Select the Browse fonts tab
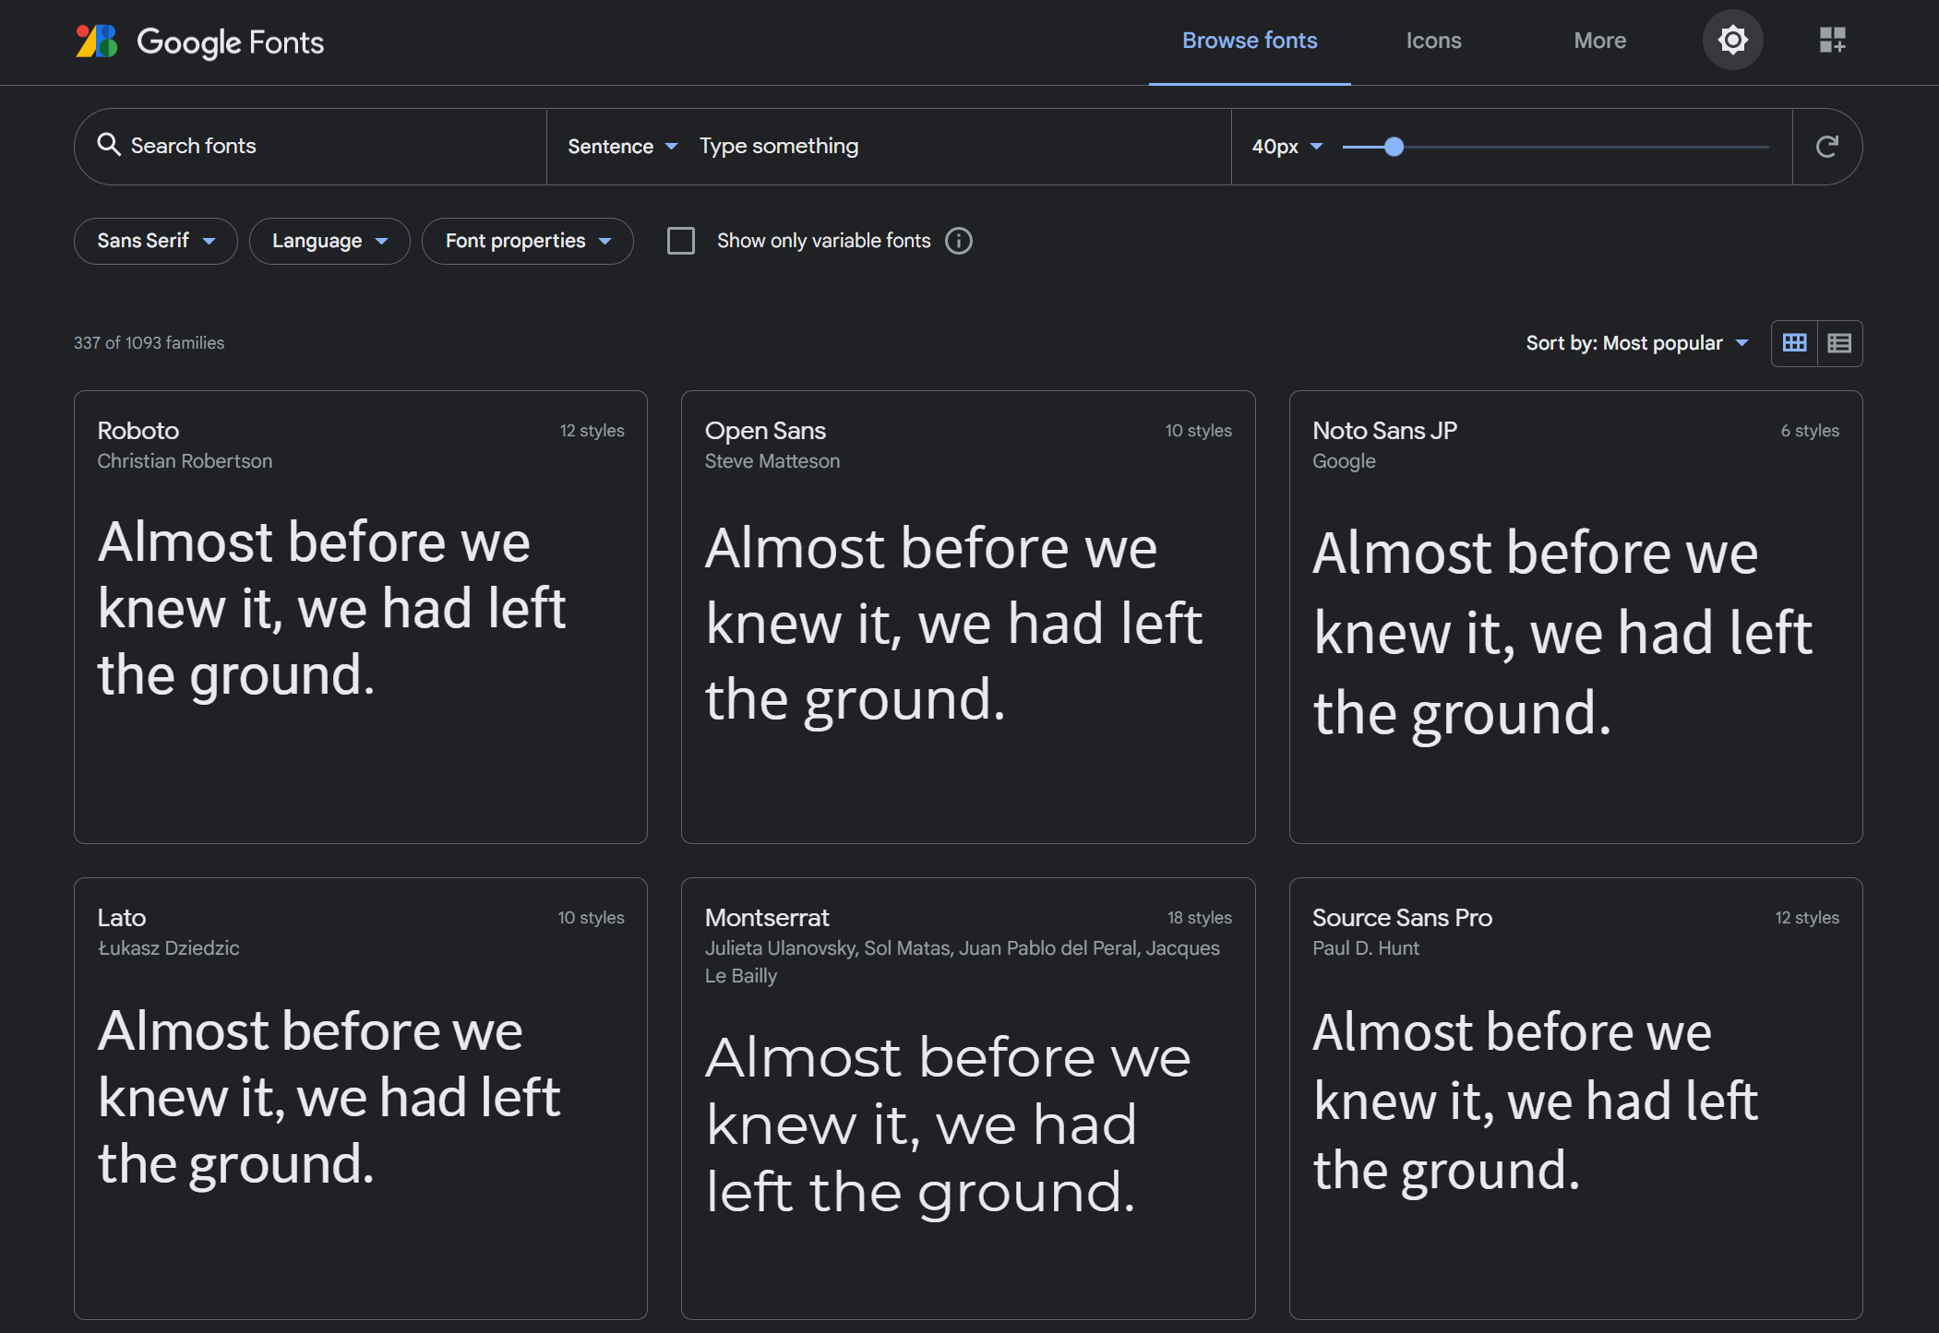Image resolution: width=1939 pixels, height=1333 pixels. coord(1250,42)
